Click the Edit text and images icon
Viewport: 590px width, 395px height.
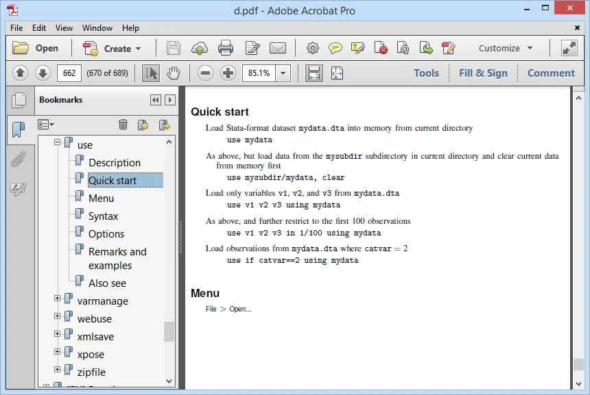coord(252,49)
